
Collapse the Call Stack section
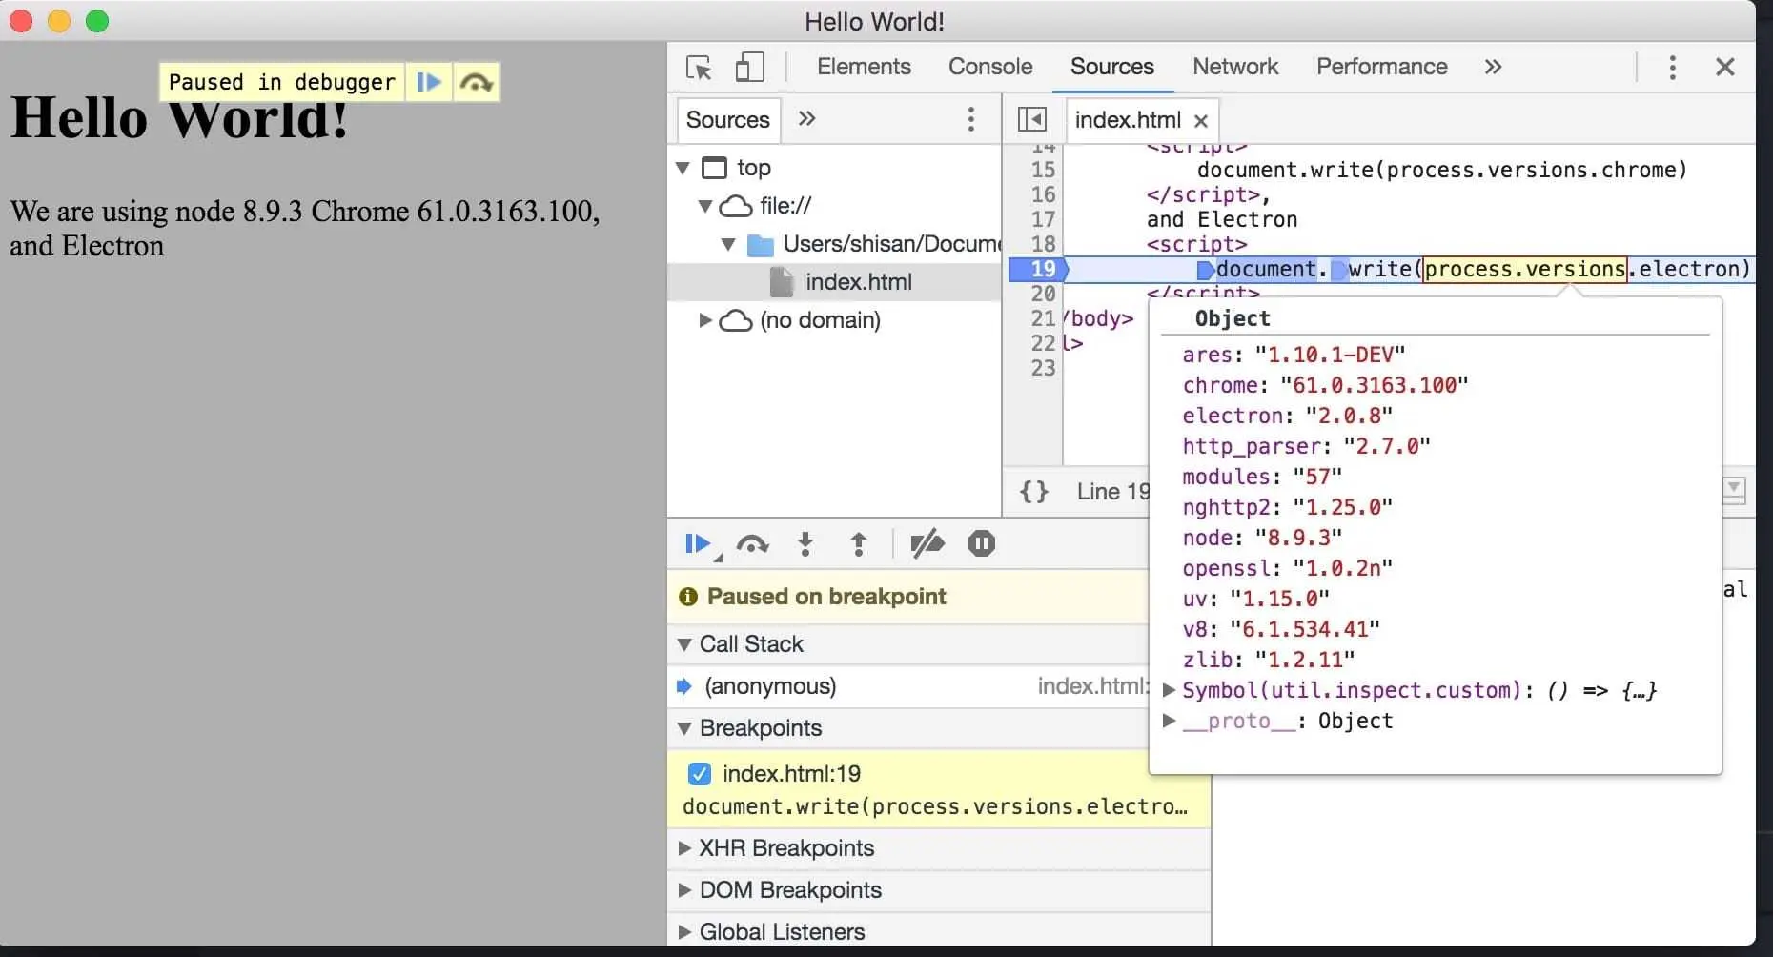coord(683,645)
